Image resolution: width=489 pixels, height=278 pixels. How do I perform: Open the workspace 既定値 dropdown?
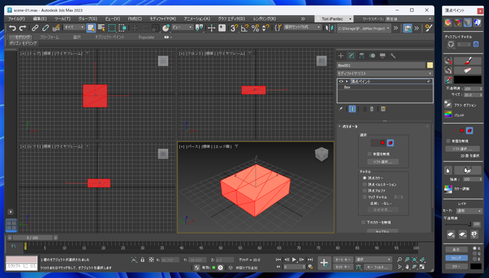[x=408, y=19]
